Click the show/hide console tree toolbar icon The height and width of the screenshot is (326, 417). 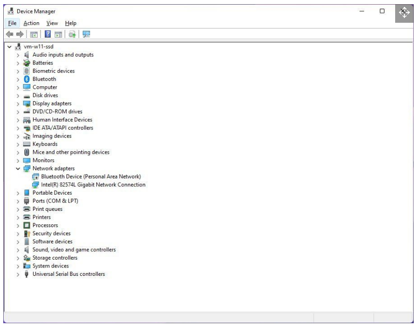[x=34, y=34]
